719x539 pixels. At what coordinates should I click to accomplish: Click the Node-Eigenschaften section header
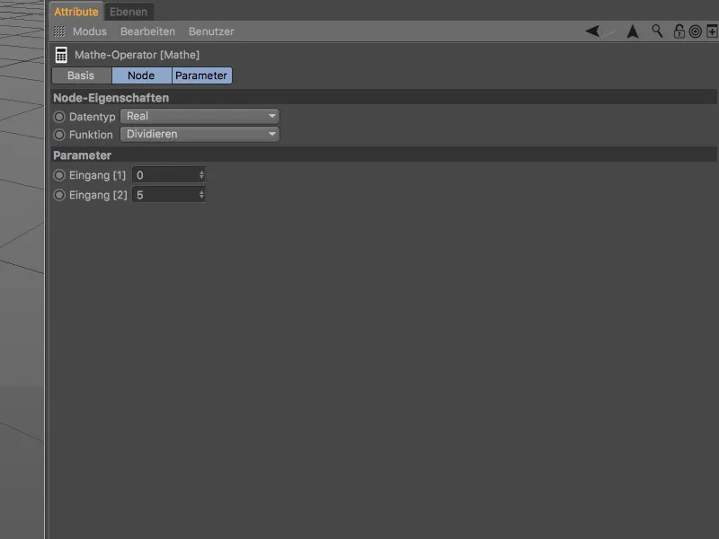tap(385, 98)
